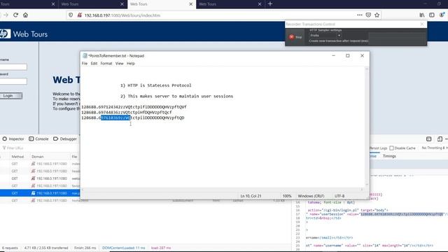448x252 pixels.
Task: Click the Login button on Web Tours
Action: 11,96
